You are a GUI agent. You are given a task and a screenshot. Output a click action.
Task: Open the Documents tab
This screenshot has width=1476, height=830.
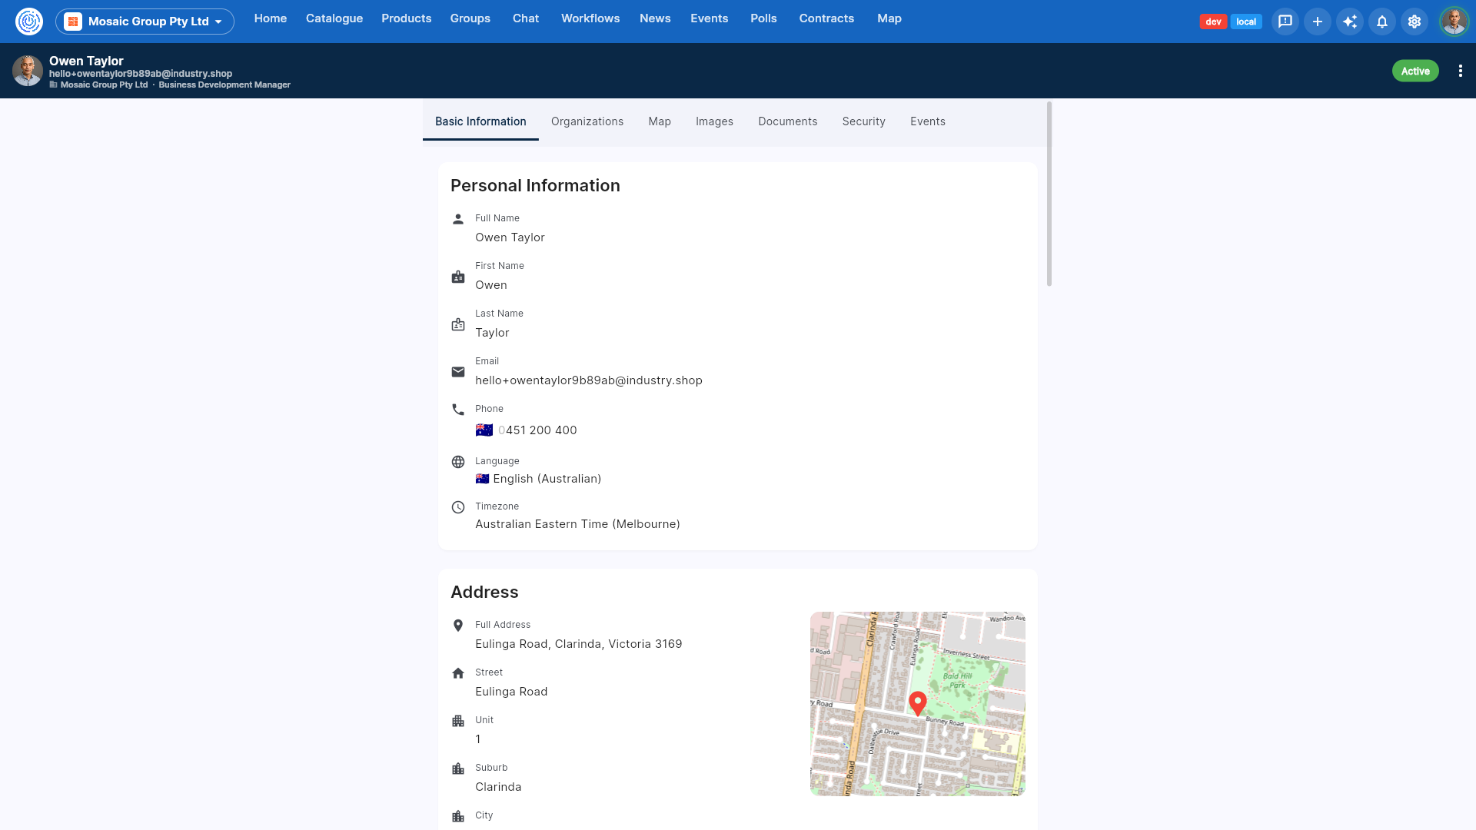click(x=788, y=121)
